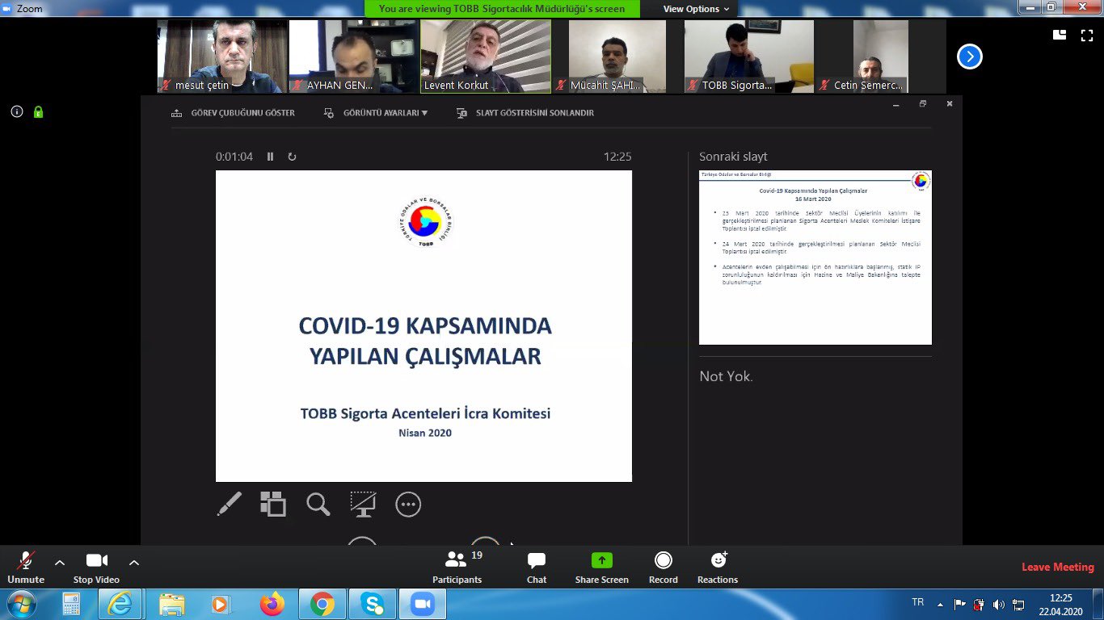Open Calculator from the taskbar

72,603
